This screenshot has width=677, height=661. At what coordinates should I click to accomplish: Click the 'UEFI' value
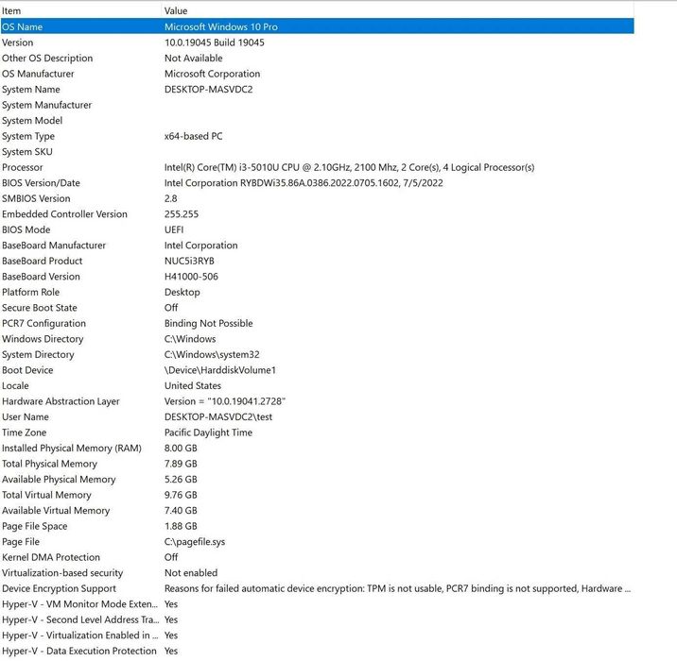point(174,229)
